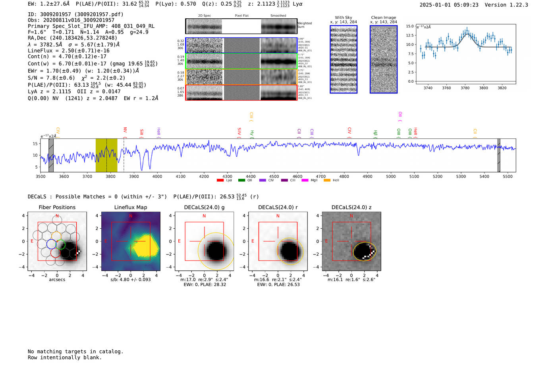Select the λ = 3782.5Å line

pyautogui.click(x=73, y=45)
